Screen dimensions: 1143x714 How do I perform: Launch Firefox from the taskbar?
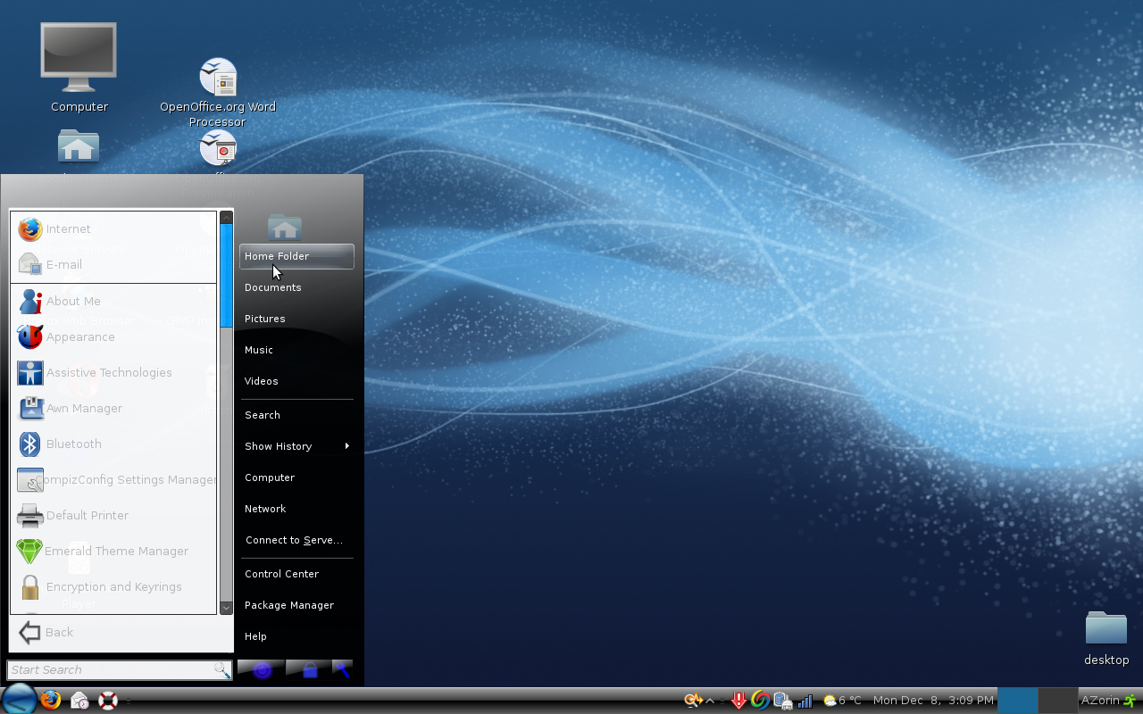click(x=51, y=700)
